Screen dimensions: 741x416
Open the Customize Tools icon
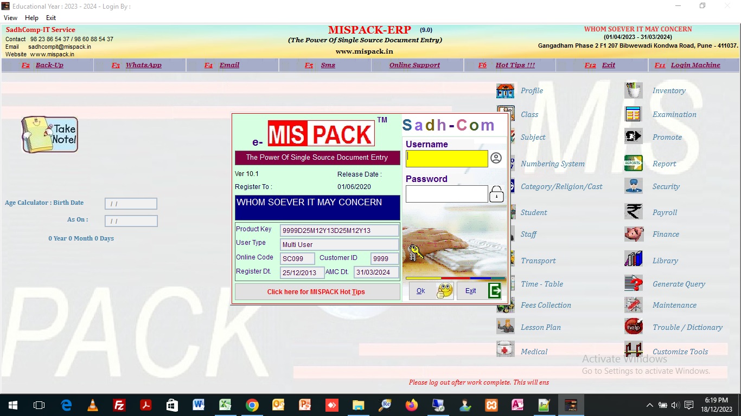[633, 350]
